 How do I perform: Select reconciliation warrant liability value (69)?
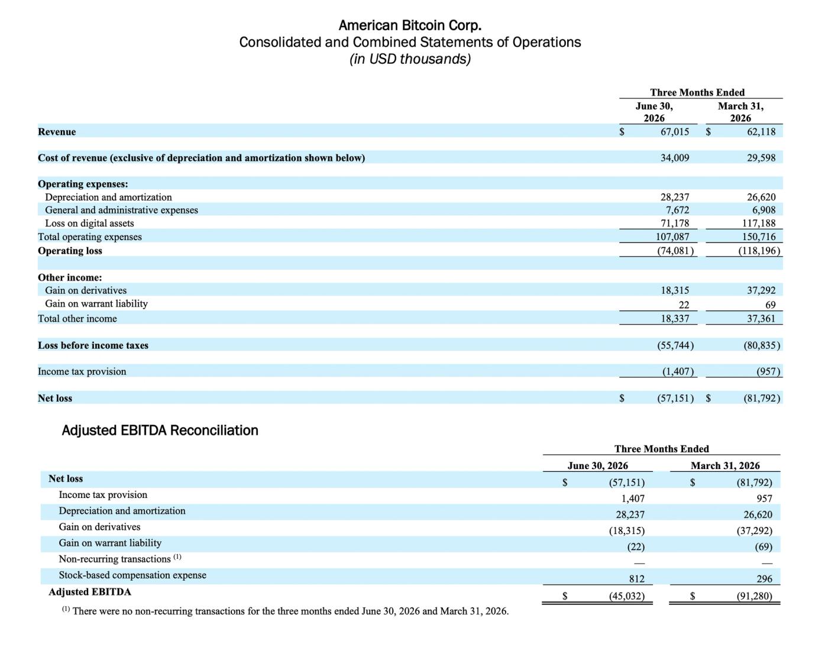[764, 547]
